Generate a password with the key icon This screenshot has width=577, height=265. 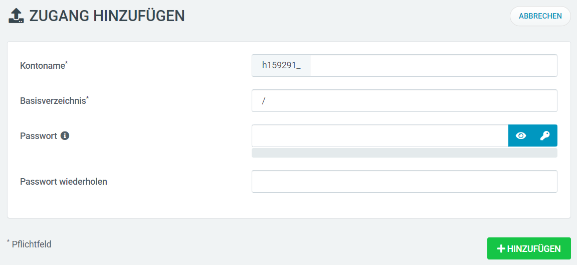point(545,136)
